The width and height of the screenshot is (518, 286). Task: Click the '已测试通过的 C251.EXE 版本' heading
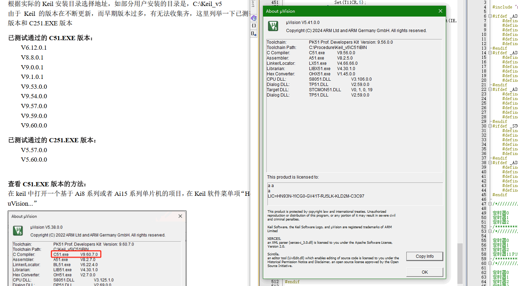(52, 140)
